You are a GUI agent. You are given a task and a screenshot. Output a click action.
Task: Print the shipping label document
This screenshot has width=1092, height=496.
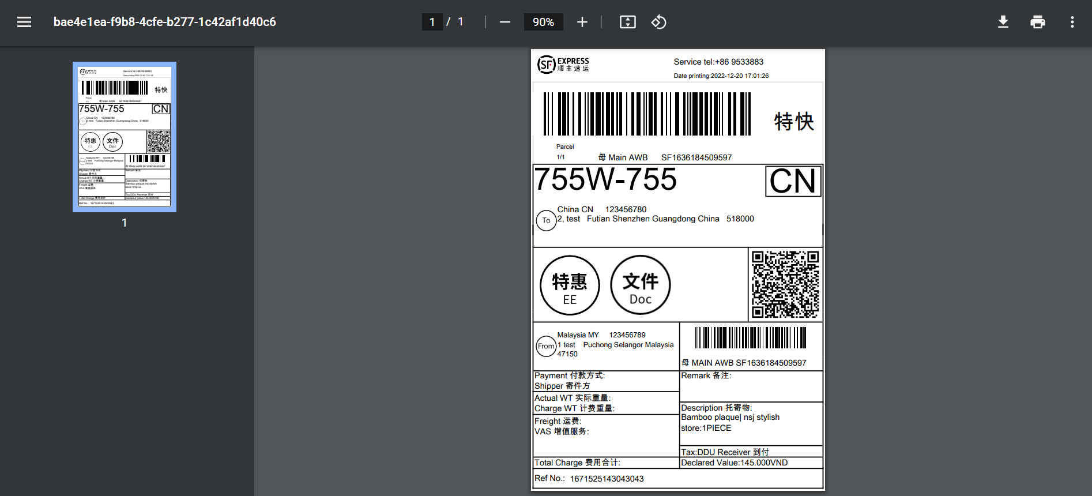pyautogui.click(x=1037, y=22)
